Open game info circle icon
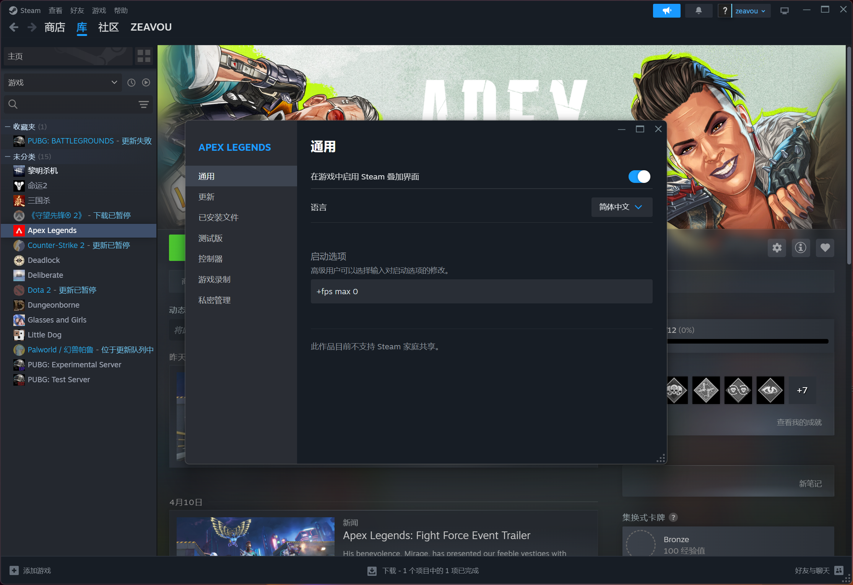 (801, 248)
